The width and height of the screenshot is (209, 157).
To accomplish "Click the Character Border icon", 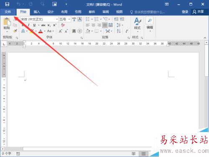I will 80,19.
